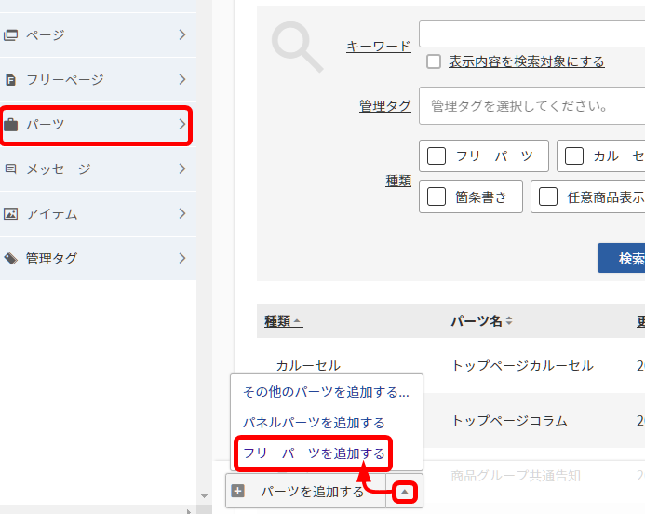Click the パーツ briefcase icon
645x514 pixels.
pyautogui.click(x=11, y=124)
